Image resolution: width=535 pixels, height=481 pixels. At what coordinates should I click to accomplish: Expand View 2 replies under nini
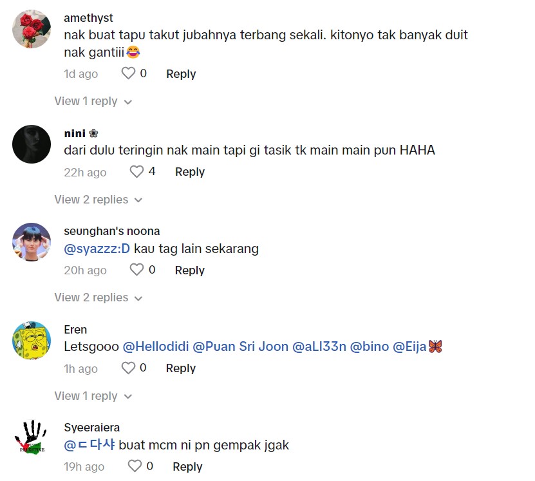click(99, 200)
